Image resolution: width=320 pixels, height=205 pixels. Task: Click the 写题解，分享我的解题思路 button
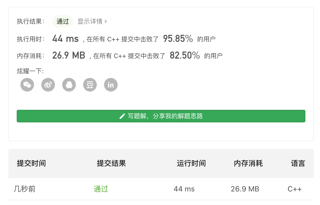click(x=161, y=116)
